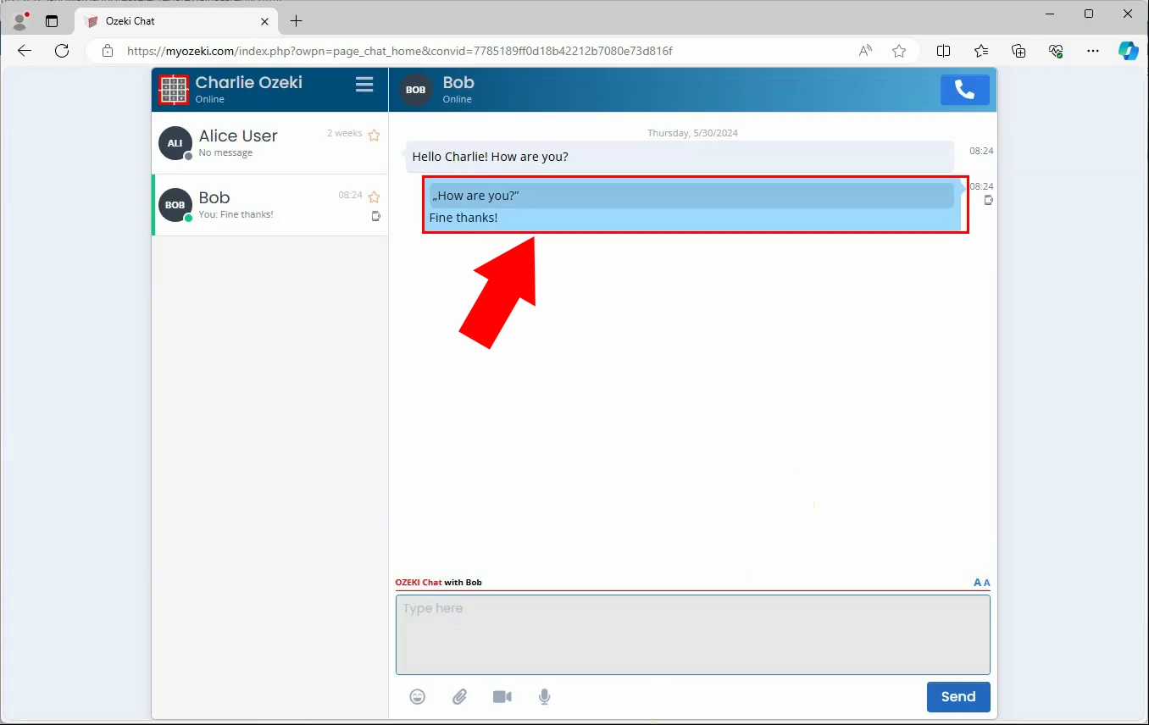Open Read aloud in address bar
Screen dimensions: 1149x725
point(865,51)
